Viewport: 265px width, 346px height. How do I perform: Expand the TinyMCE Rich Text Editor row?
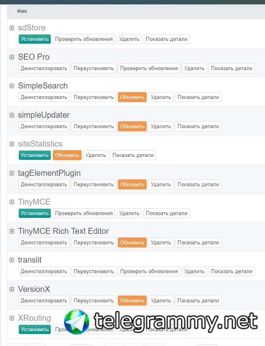(12, 231)
